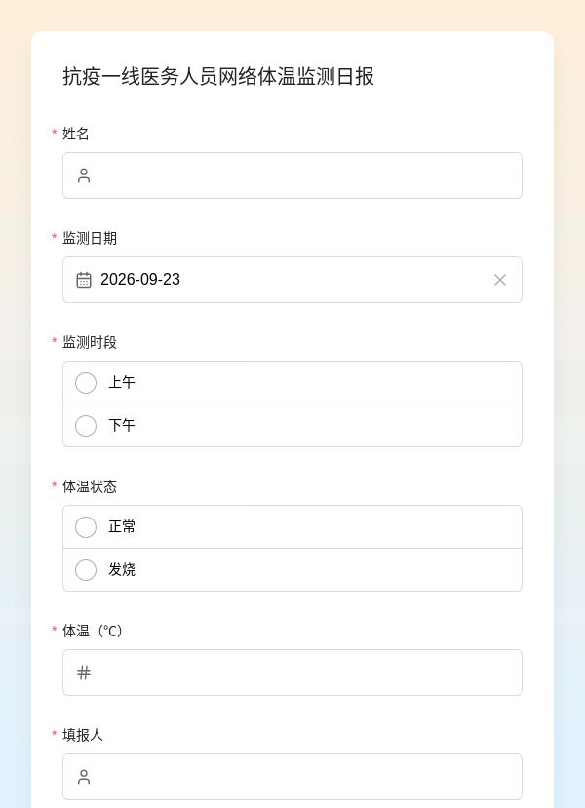Click the 监测日期 field label
585x808 pixels.
90,238
